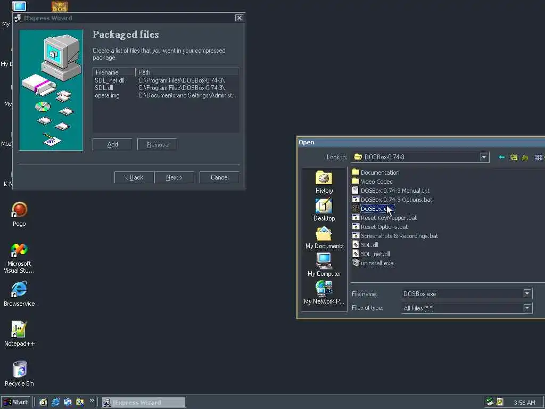Select the Notepad++ desktop icon
The width and height of the screenshot is (545, 409).
pyautogui.click(x=19, y=334)
